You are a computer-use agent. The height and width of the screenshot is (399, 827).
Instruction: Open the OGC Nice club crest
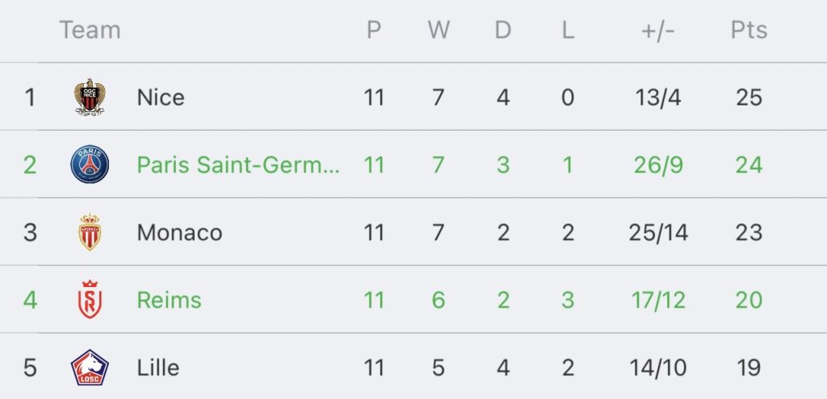click(90, 98)
